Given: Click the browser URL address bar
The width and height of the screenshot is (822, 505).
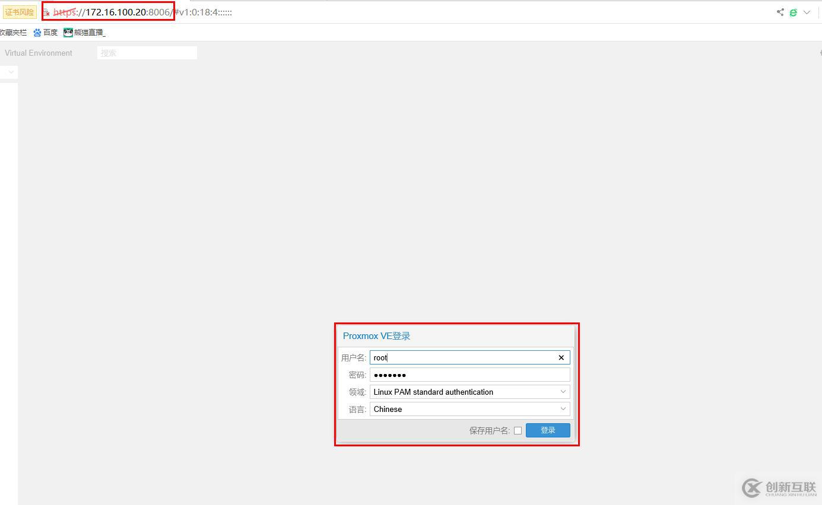Looking at the screenshot, I should pos(415,12).
